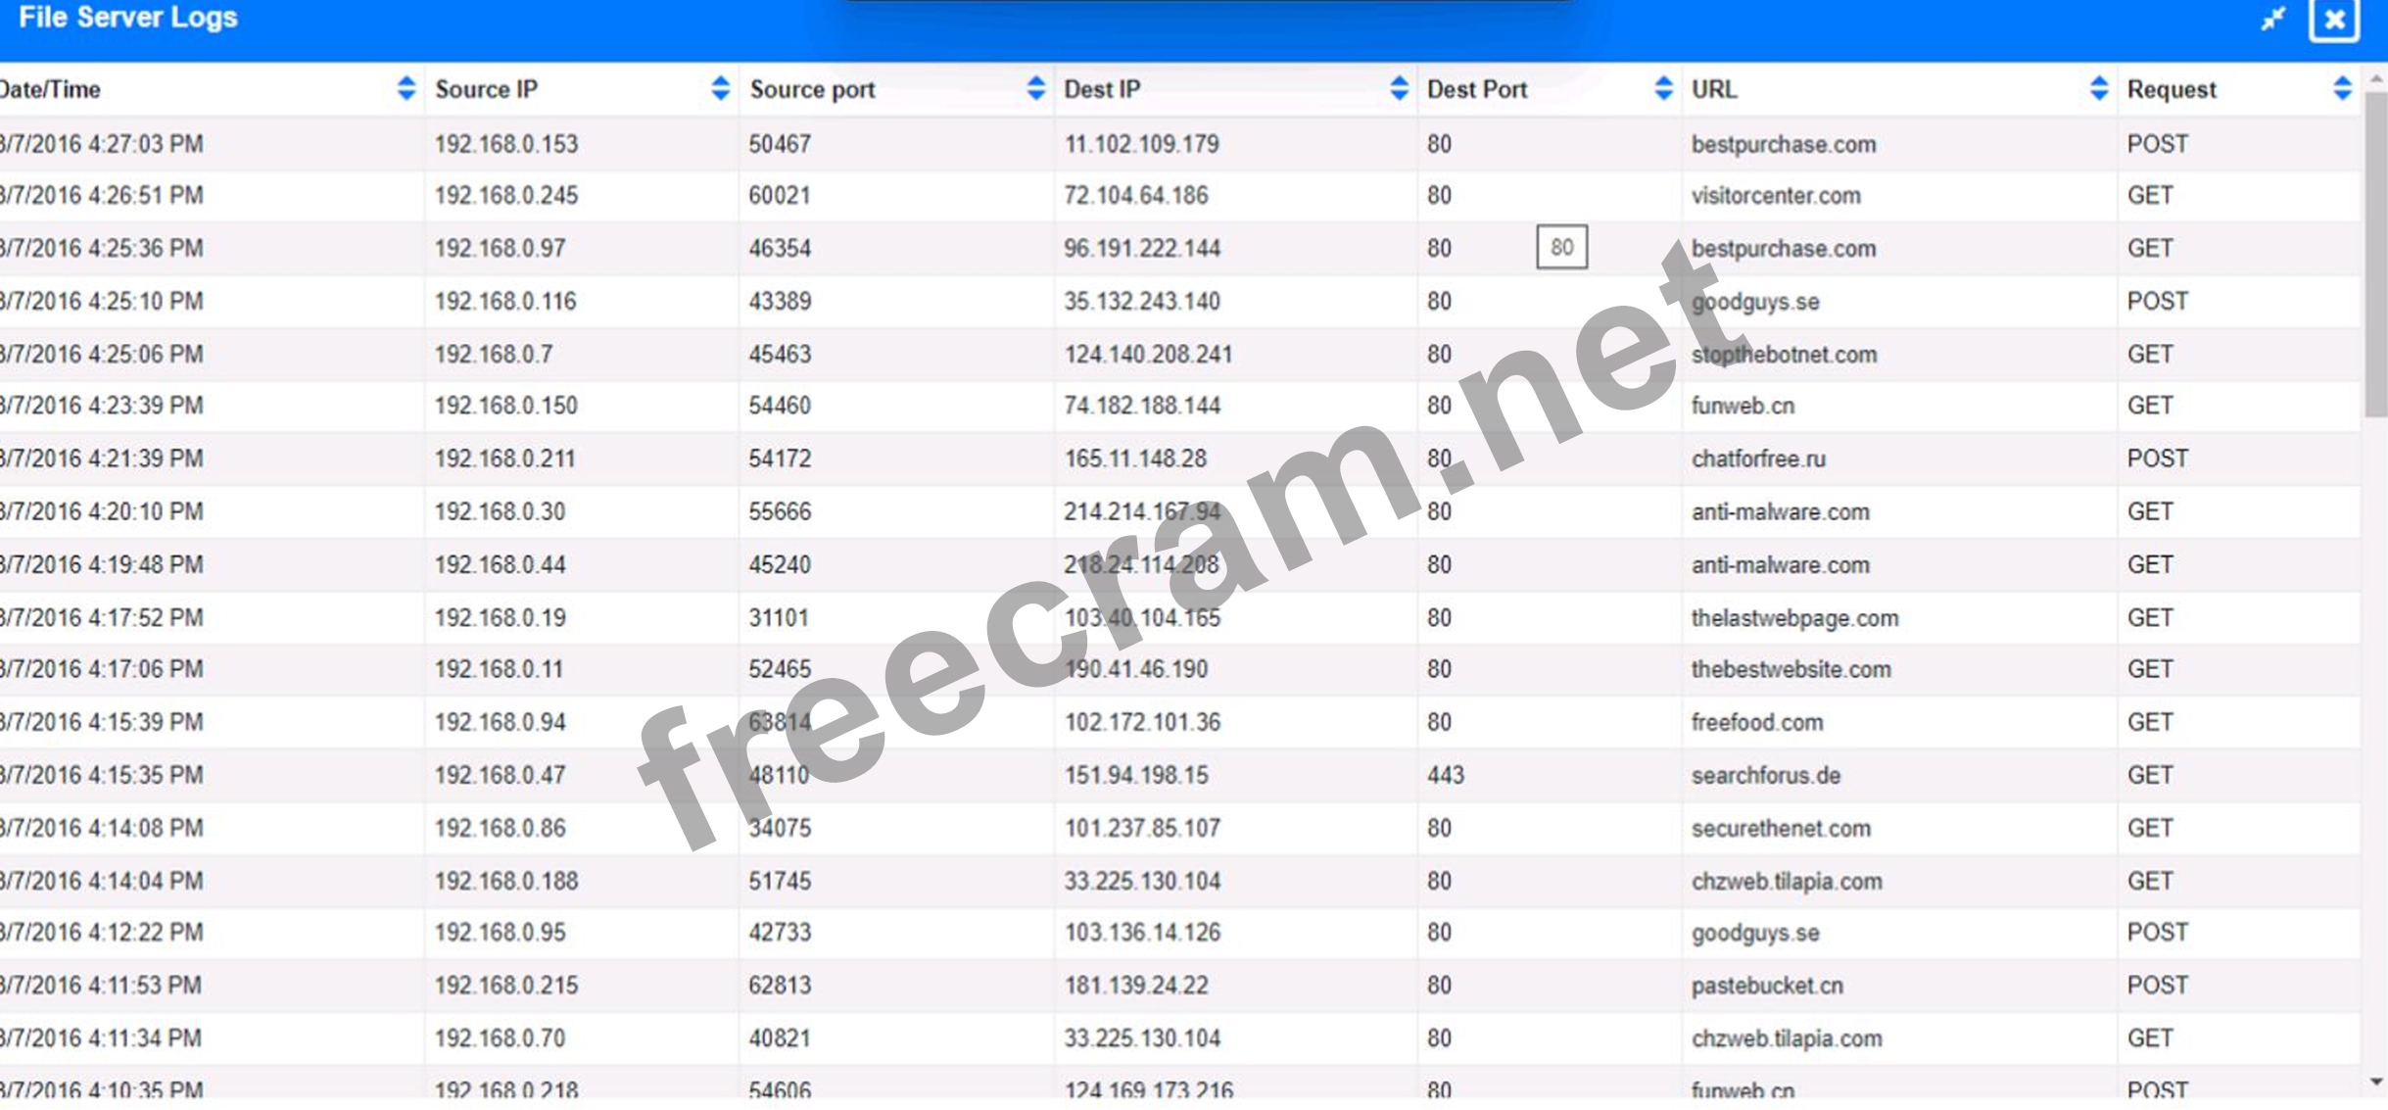This screenshot has width=2388, height=1110.
Task: Sort by Dest IP using its arrows
Action: pyautogui.click(x=1399, y=88)
